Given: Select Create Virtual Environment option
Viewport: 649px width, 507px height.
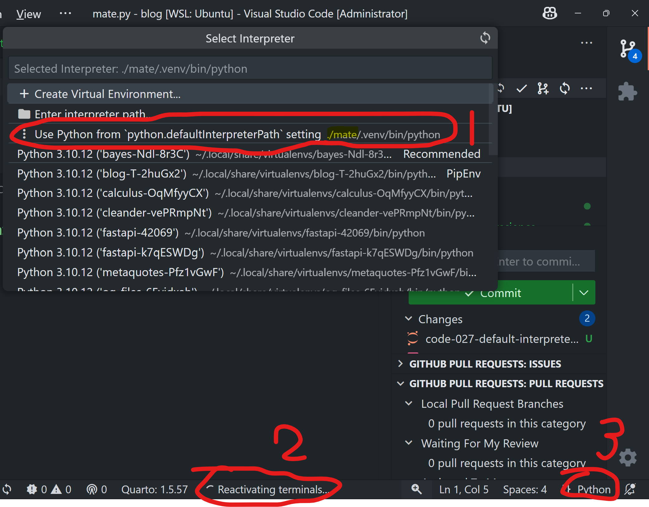Looking at the screenshot, I should coord(250,94).
